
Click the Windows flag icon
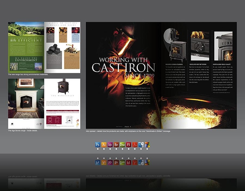147,145
